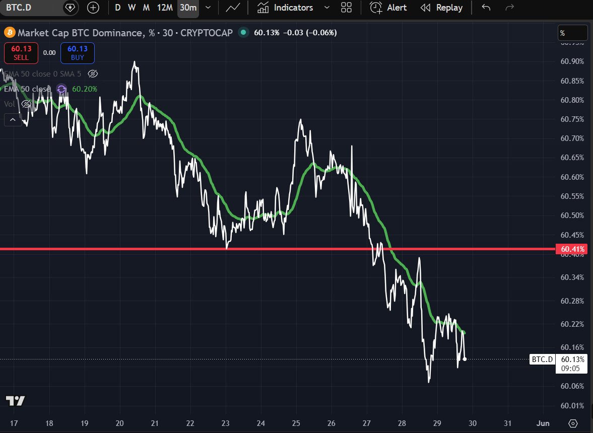Click the 60.20% EMA value
593x433 pixels.
tap(85, 89)
